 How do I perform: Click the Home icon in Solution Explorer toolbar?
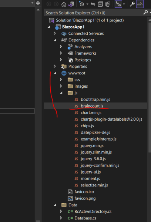64,4
